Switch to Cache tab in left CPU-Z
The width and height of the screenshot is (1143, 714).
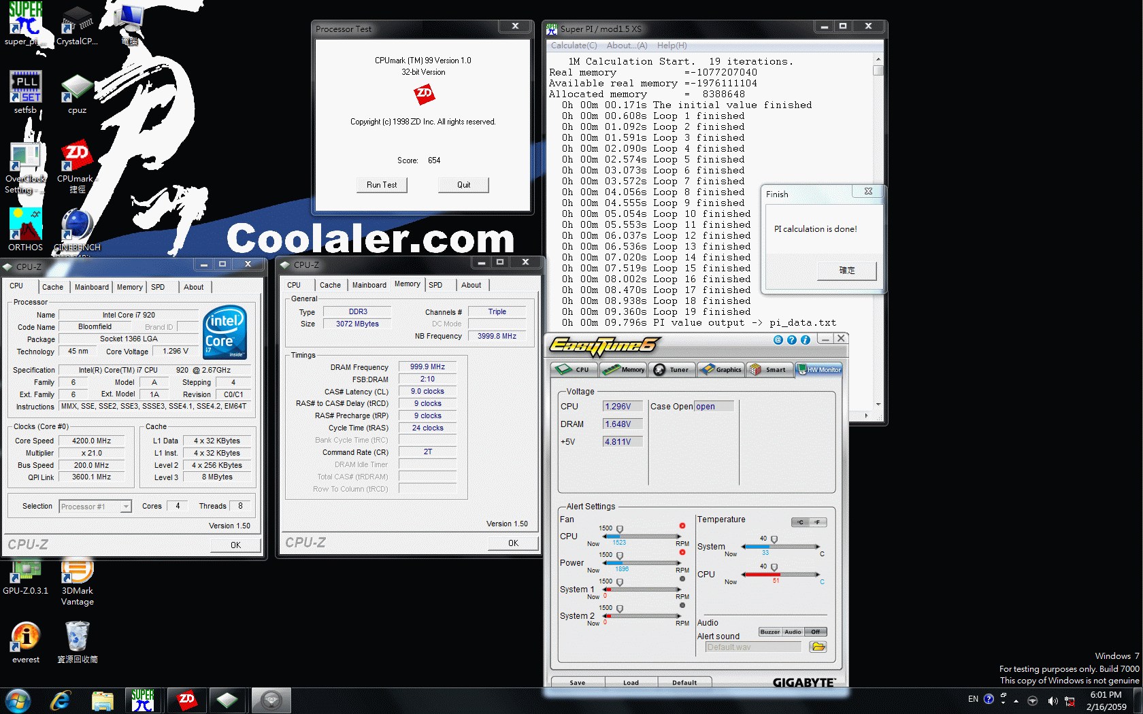click(x=52, y=287)
